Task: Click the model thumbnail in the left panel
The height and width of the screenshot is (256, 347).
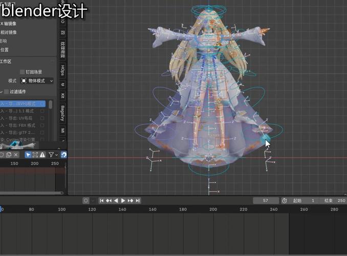Action: (18, 145)
